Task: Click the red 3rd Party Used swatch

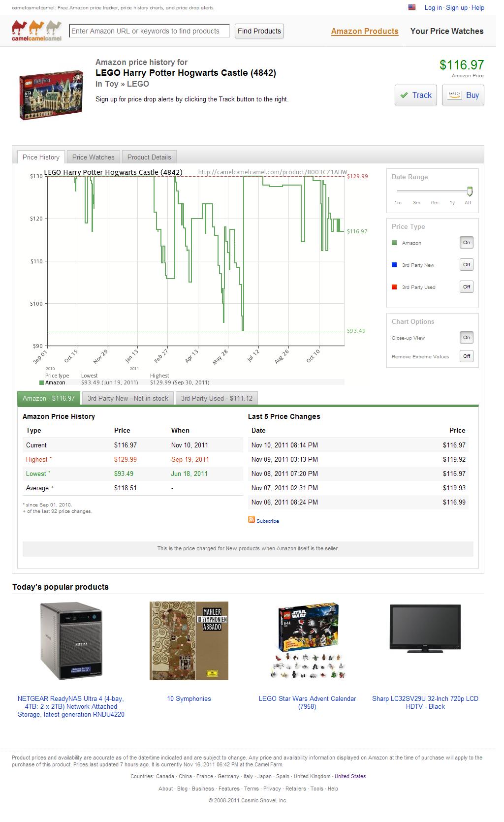Action: (x=394, y=287)
